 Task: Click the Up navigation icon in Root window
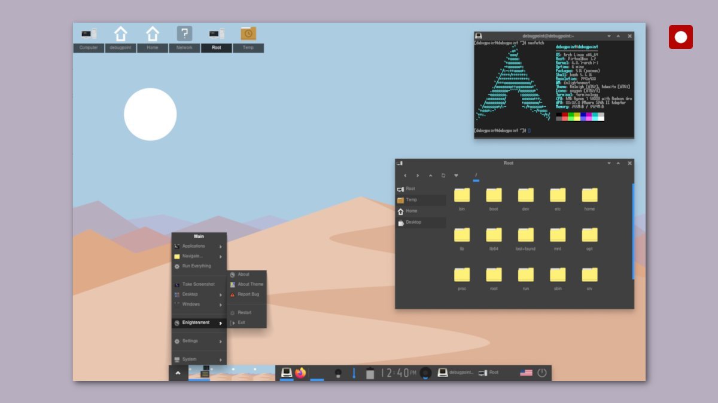click(x=431, y=175)
